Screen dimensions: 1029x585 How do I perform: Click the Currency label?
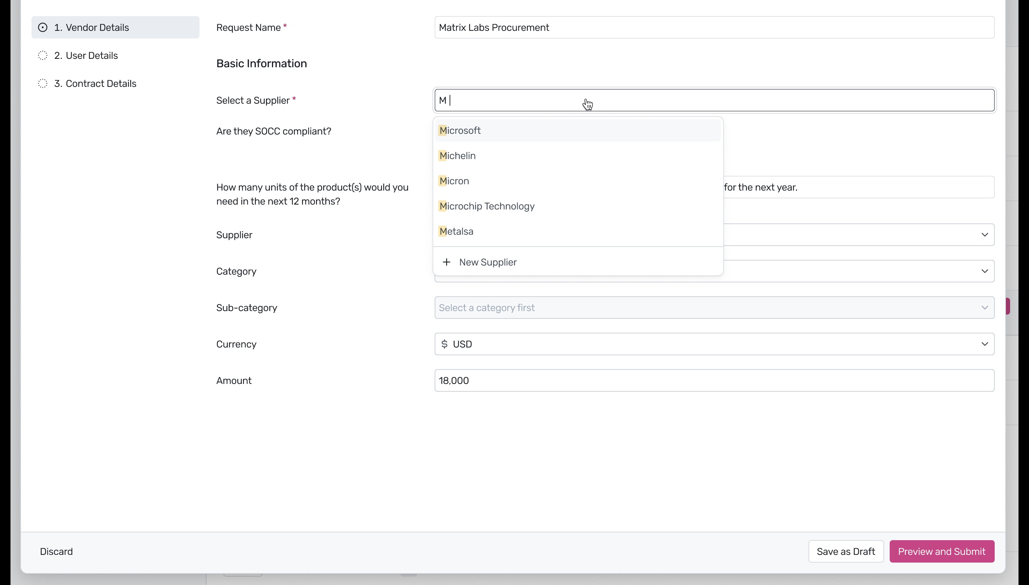pos(236,345)
